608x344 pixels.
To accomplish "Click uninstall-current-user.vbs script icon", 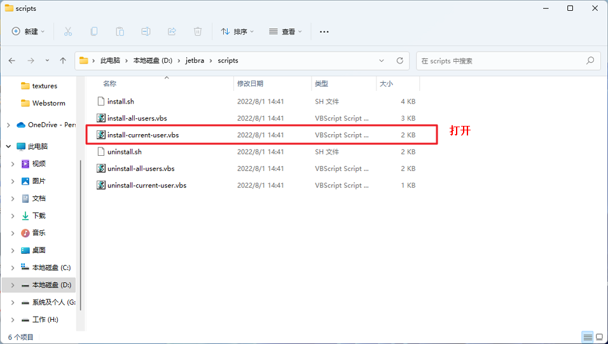I will click(x=101, y=186).
